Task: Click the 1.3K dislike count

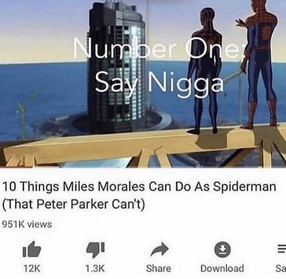Action: 95,268
